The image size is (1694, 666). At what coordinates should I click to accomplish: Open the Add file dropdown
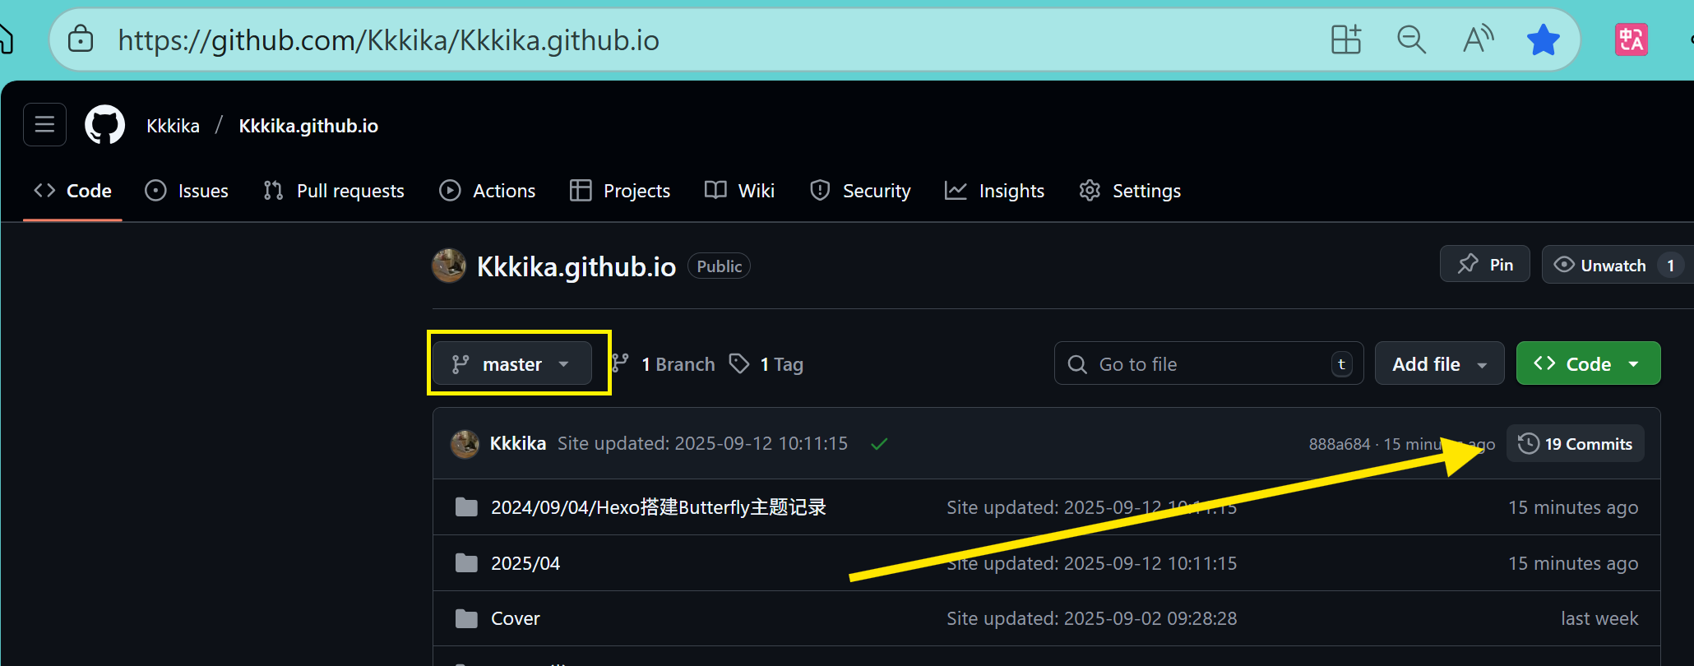click(x=1439, y=363)
